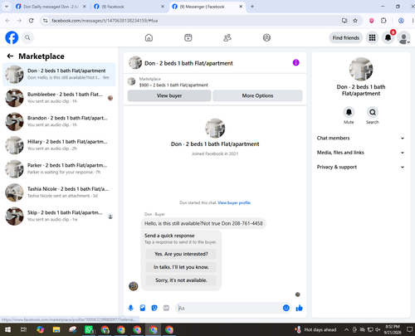Image resolution: width=415 pixels, height=336 pixels.
Task: Click the message input field
Action: [229, 308]
